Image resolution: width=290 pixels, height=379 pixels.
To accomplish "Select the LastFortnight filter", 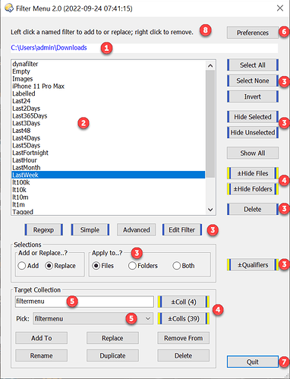I will pos(109,153).
